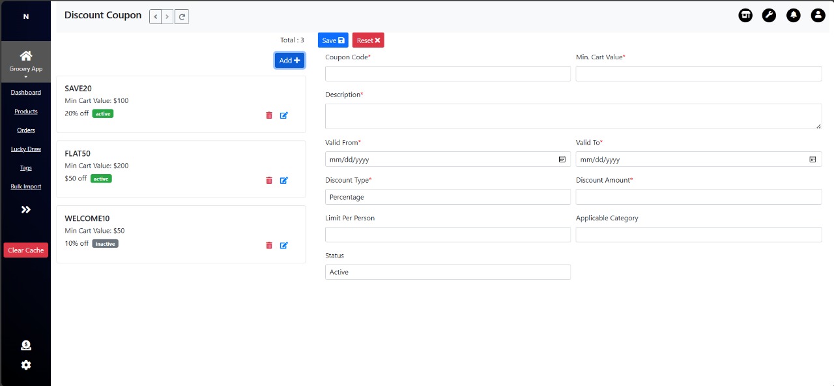
Task: Edit the FLAT50 coupon
Action: tap(284, 181)
